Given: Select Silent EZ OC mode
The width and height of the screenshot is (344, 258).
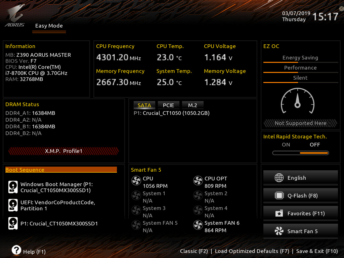Looking at the screenshot, I should click(x=300, y=78).
